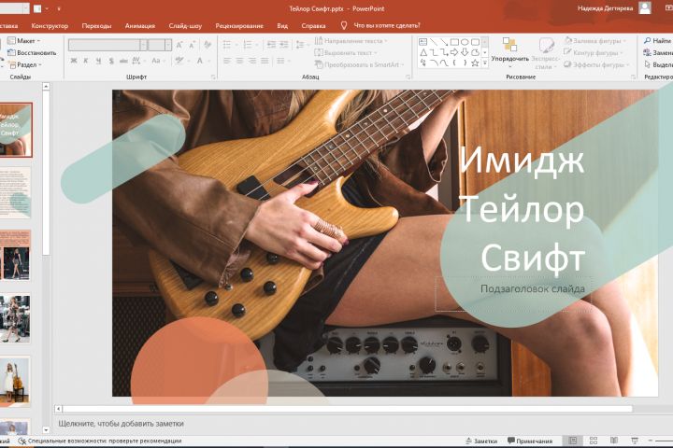Toggle right paragraph alignment
The image size is (673, 448).
click(x=252, y=61)
